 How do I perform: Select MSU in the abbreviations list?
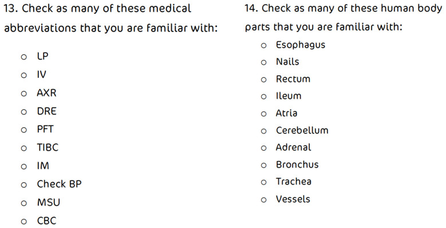click(x=24, y=203)
